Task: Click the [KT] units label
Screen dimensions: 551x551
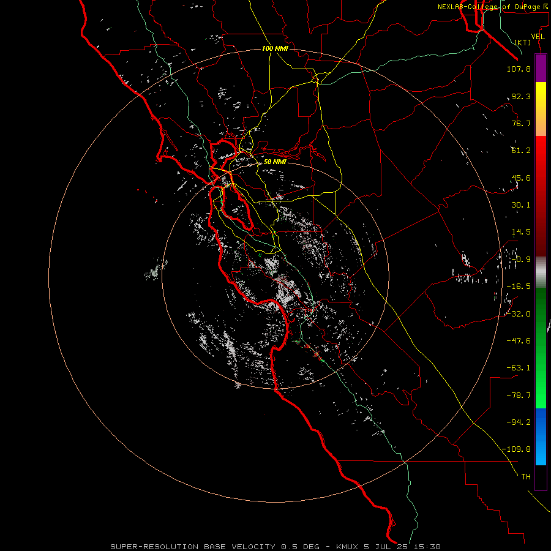Action: coord(523,42)
